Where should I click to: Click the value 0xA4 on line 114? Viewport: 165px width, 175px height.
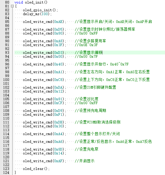point(58,134)
